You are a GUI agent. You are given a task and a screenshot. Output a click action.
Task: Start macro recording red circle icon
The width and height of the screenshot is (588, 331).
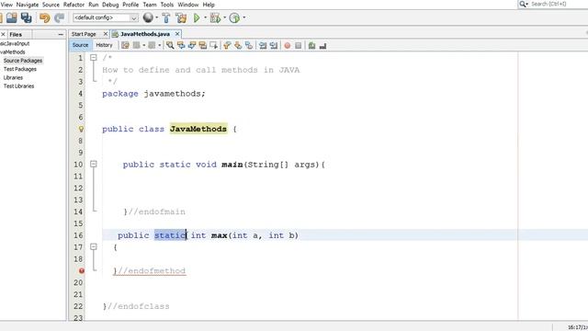(x=288, y=45)
